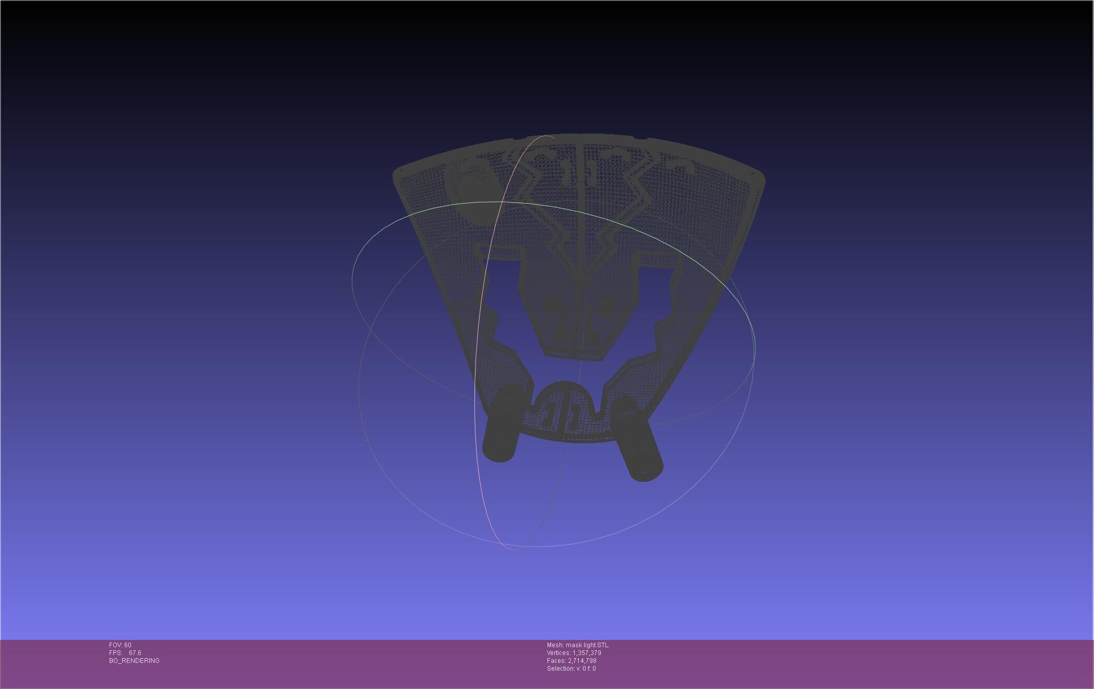Click the Selection: v: 0 f: 0 text
The width and height of the screenshot is (1094, 689).
click(x=571, y=669)
